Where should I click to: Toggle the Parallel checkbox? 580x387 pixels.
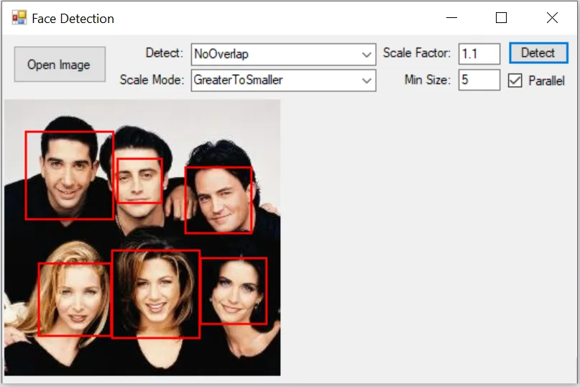(515, 81)
